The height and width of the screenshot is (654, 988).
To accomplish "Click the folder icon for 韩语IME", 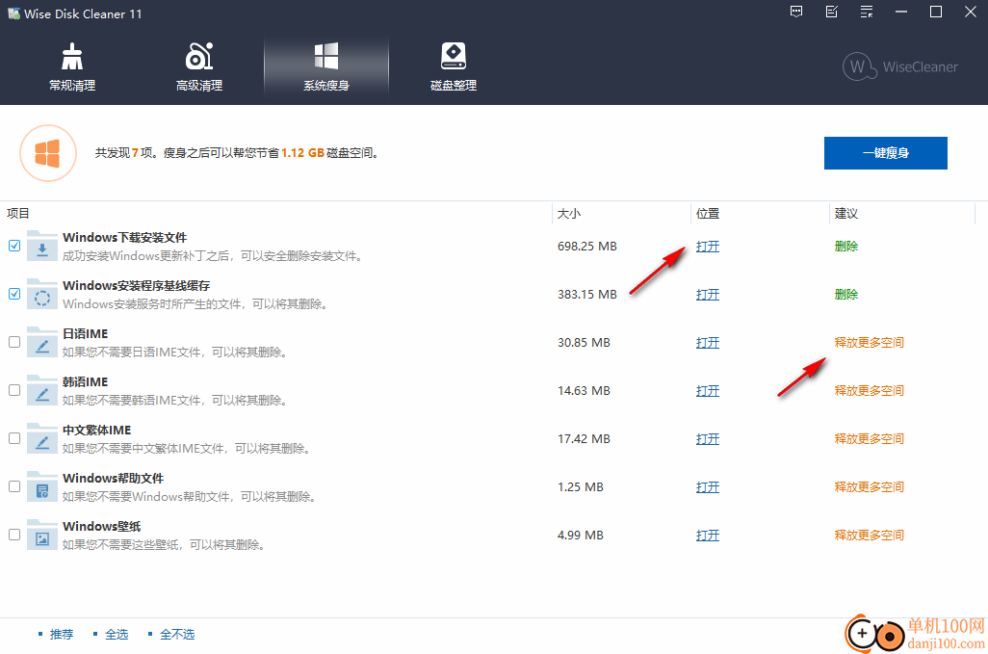I will [x=42, y=391].
